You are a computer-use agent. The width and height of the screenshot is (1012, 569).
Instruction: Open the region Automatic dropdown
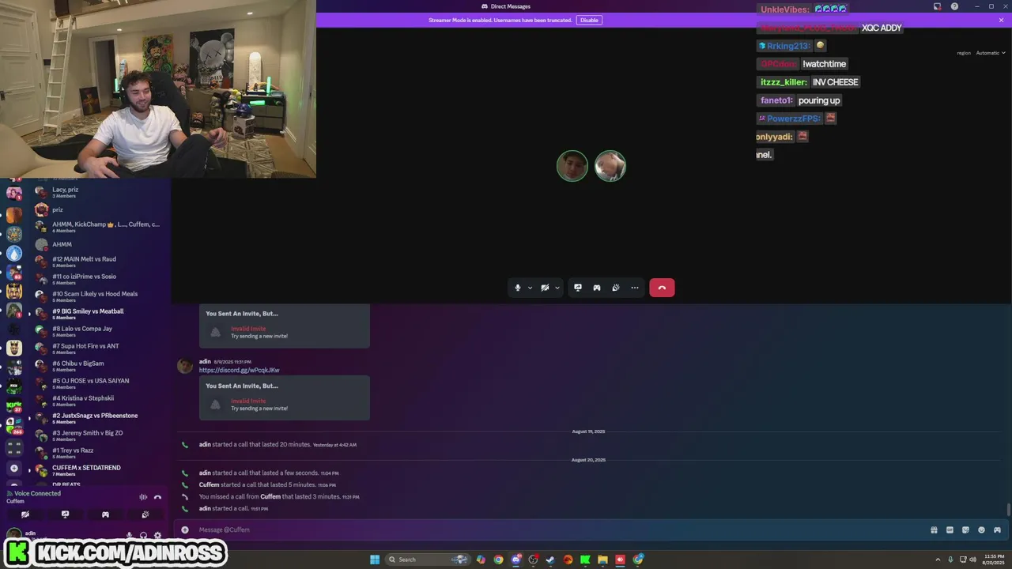click(x=991, y=53)
